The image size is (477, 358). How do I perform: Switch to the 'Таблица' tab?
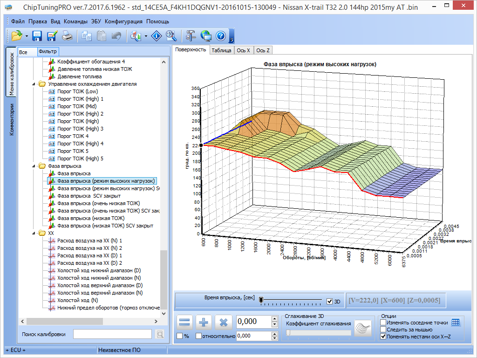point(221,50)
